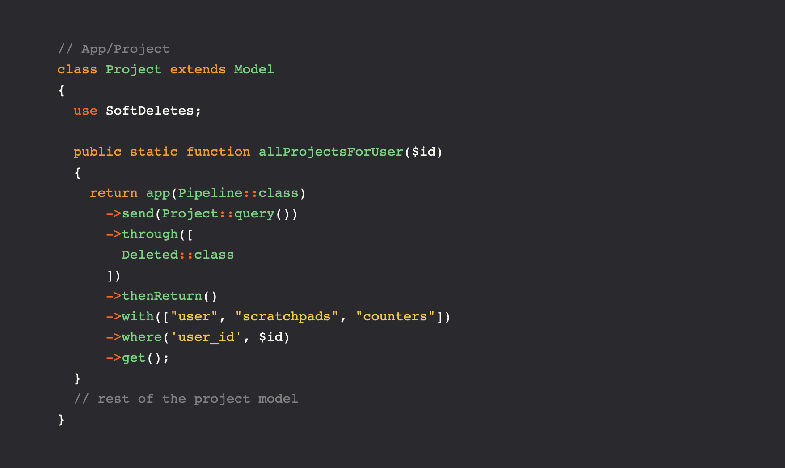Click the "Model" parent class name
The image size is (785, 468).
(254, 69)
